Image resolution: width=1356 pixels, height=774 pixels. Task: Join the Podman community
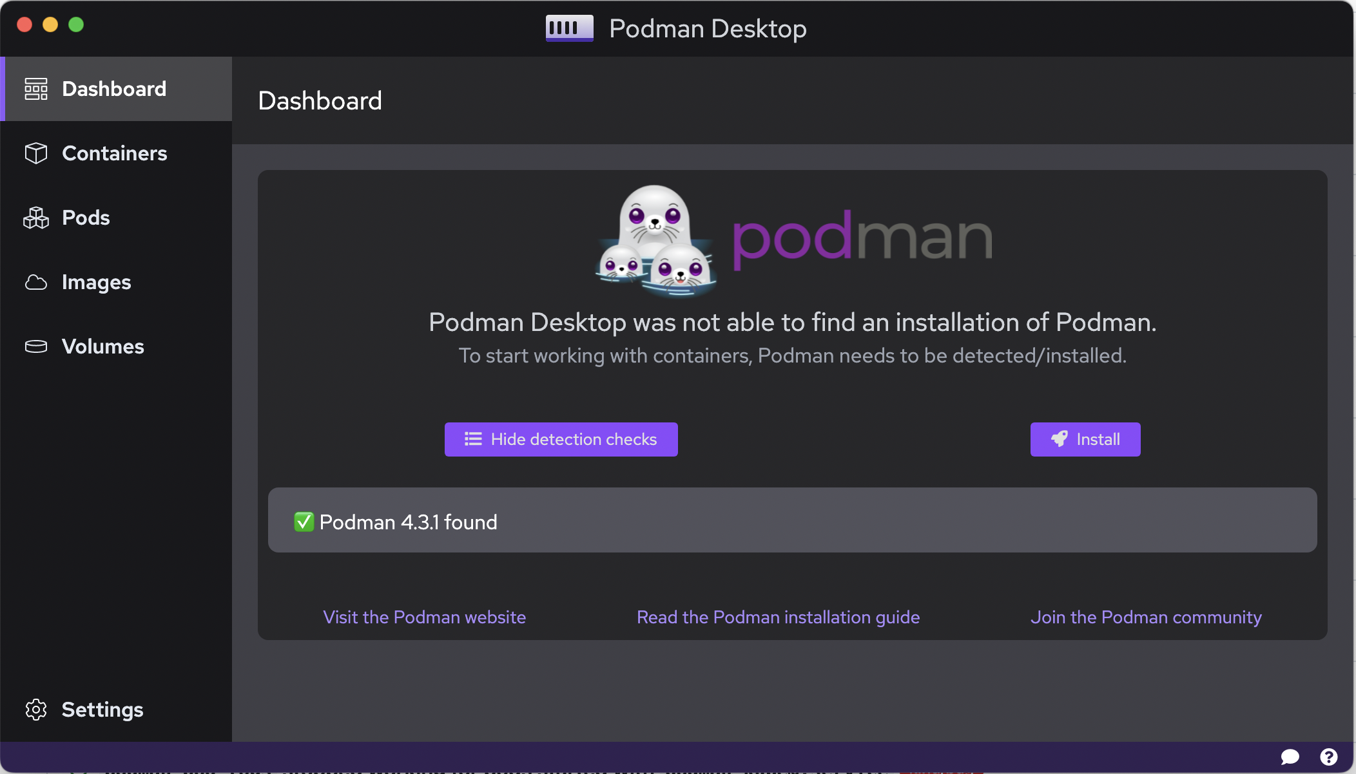point(1147,617)
